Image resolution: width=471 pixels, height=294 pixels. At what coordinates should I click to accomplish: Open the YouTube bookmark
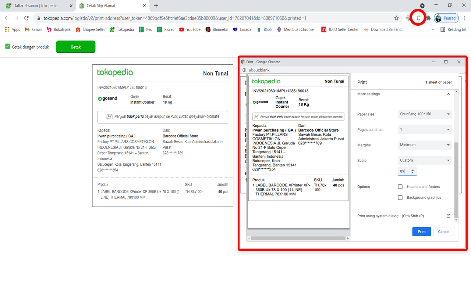point(190,29)
